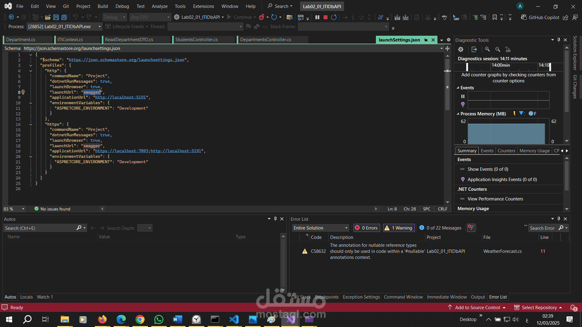
Task: Click the Hot Reload flame icon
Action: coord(262,17)
